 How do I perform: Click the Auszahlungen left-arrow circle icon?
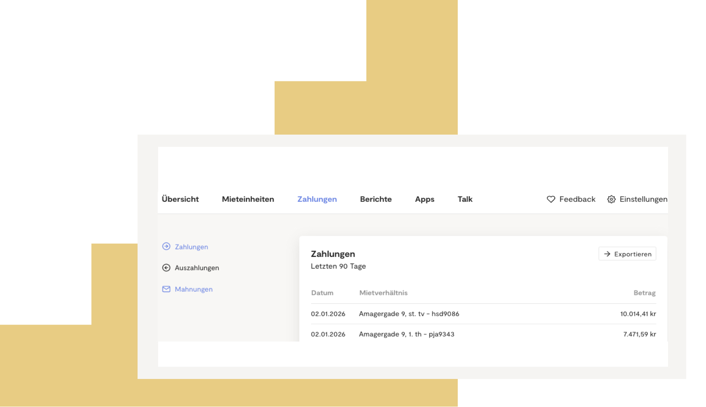click(166, 268)
